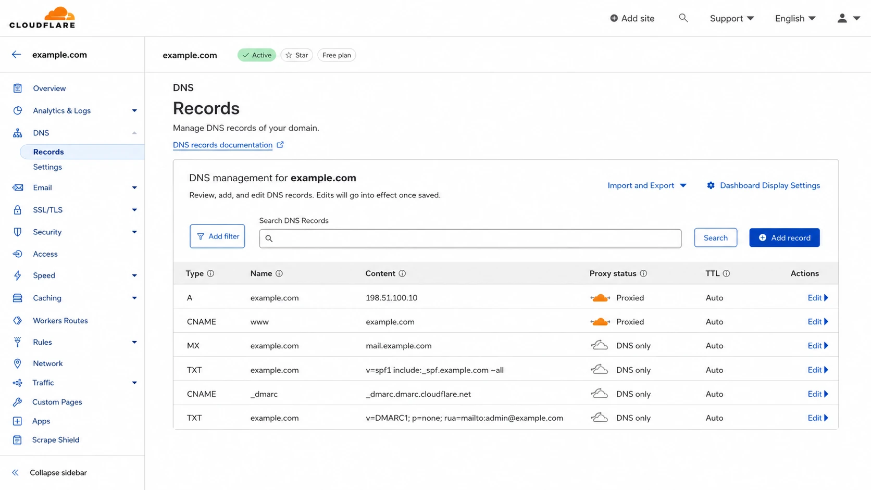
Task: Expand the Traffic sidebar section
Action: (134, 383)
